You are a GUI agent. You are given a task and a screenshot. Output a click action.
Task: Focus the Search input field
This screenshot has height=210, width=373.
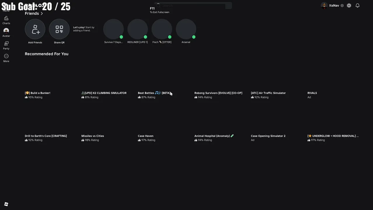[x=193, y=5]
